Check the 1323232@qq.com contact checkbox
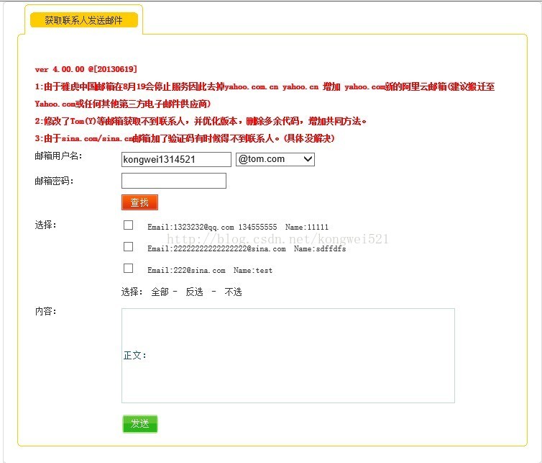The width and height of the screenshot is (542, 463). [x=128, y=225]
